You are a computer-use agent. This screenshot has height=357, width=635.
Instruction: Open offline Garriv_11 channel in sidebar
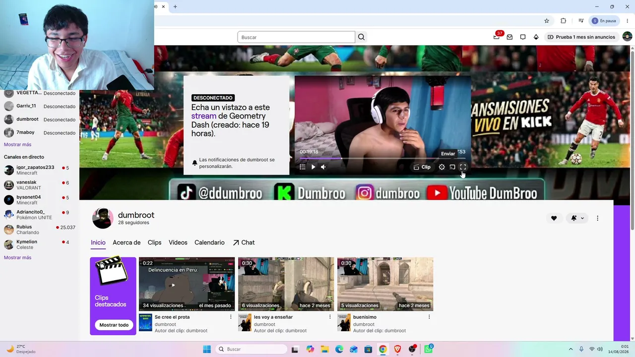tap(40, 106)
